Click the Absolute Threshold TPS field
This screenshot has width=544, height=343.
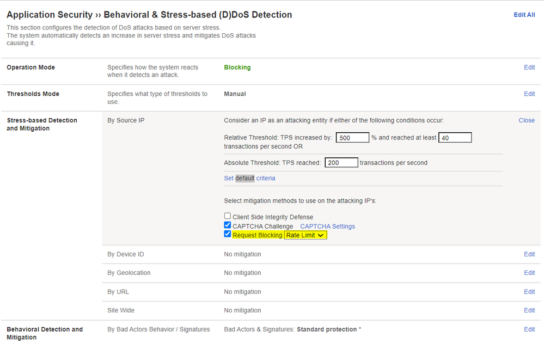click(x=341, y=163)
